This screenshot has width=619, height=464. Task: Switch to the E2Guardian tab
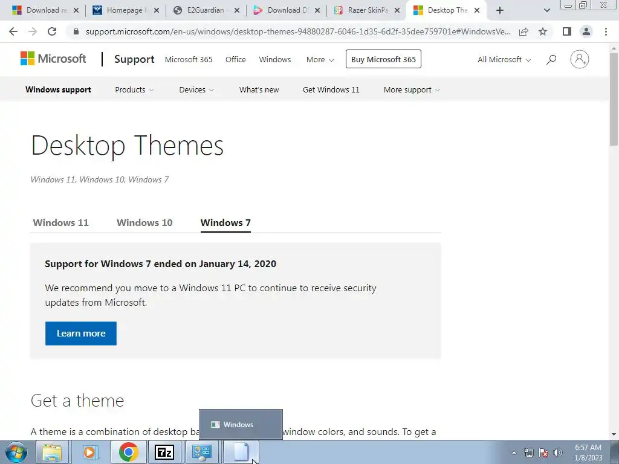click(206, 10)
